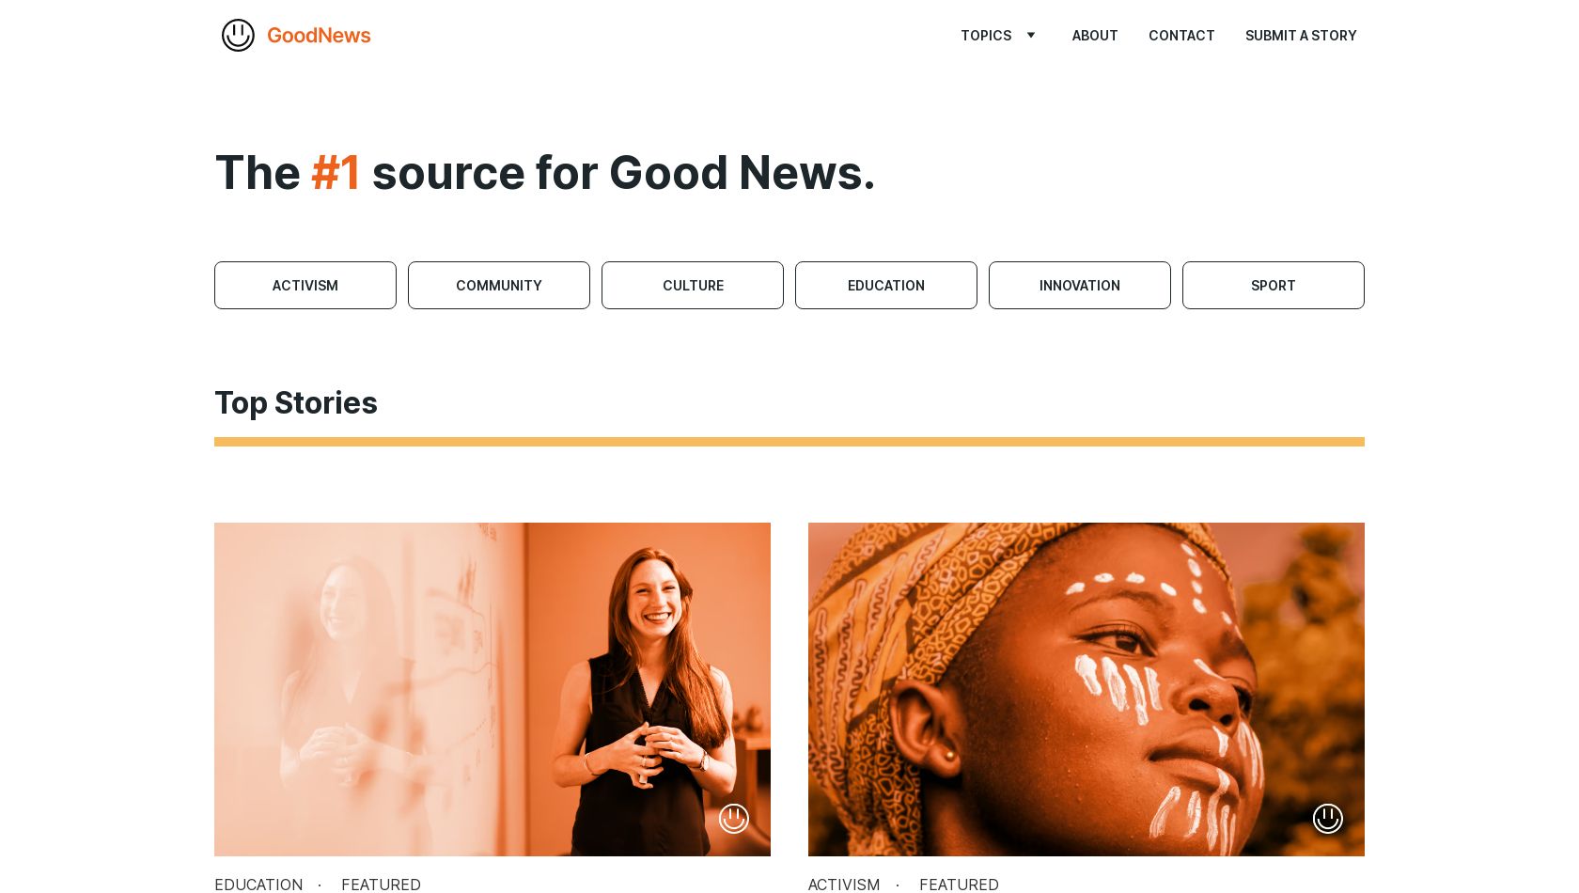This screenshot has height=893, width=1579.
Task: Click Featured tag under first story
Action: [x=381, y=885]
